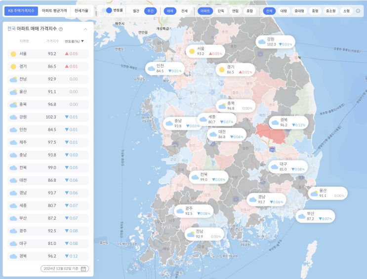367x279 pixels.
Task: Select the 광주 row showing 92.5
Action: point(48,231)
